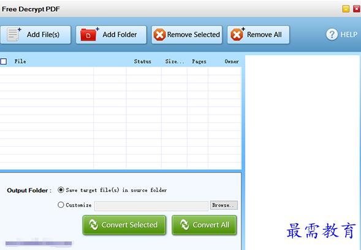Click the Remove All button
The height and width of the screenshot is (250, 361).
tap(258, 35)
